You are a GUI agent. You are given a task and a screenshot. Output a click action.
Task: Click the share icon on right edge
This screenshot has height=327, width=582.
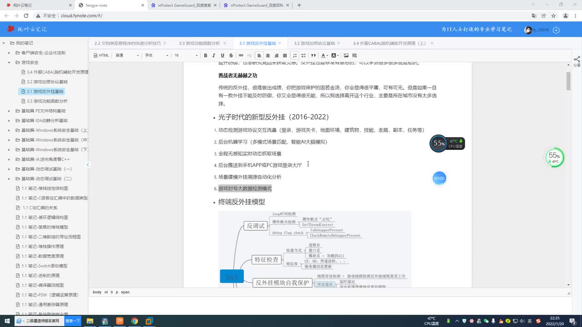pyautogui.click(x=577, y=61)
